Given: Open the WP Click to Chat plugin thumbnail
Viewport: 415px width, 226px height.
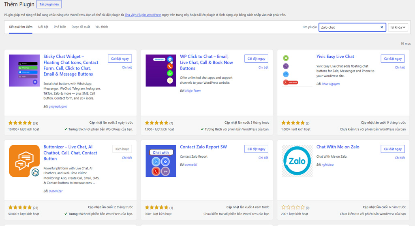Looking at the screenshot, I should pyautogui.click(x=161, y=70).
